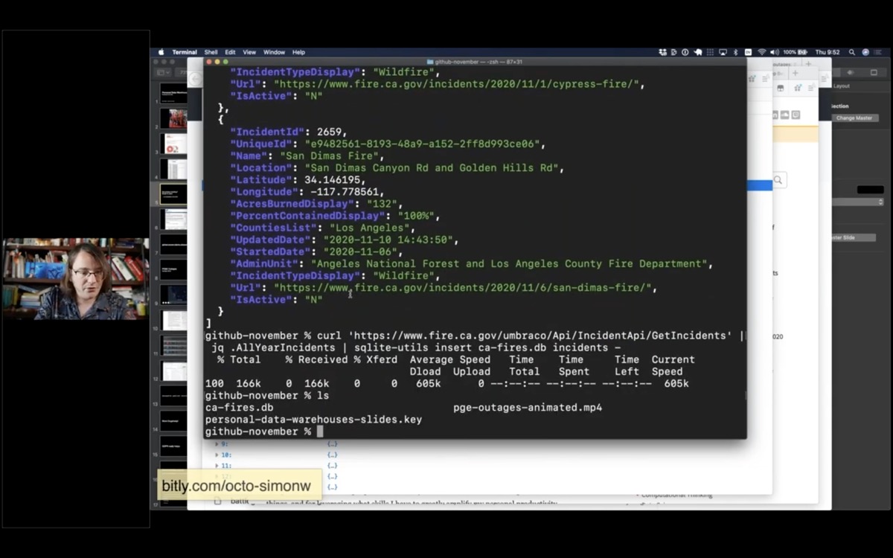Click the webcam video of the presenter
The height and width of the screenshot is (558, 893).
pos(75,278)
